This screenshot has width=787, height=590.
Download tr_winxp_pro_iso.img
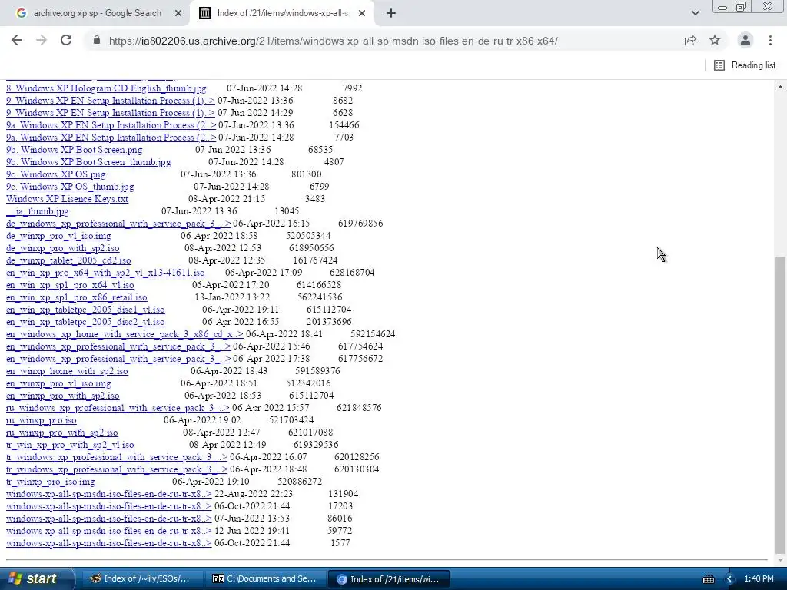tap(50, 482)
